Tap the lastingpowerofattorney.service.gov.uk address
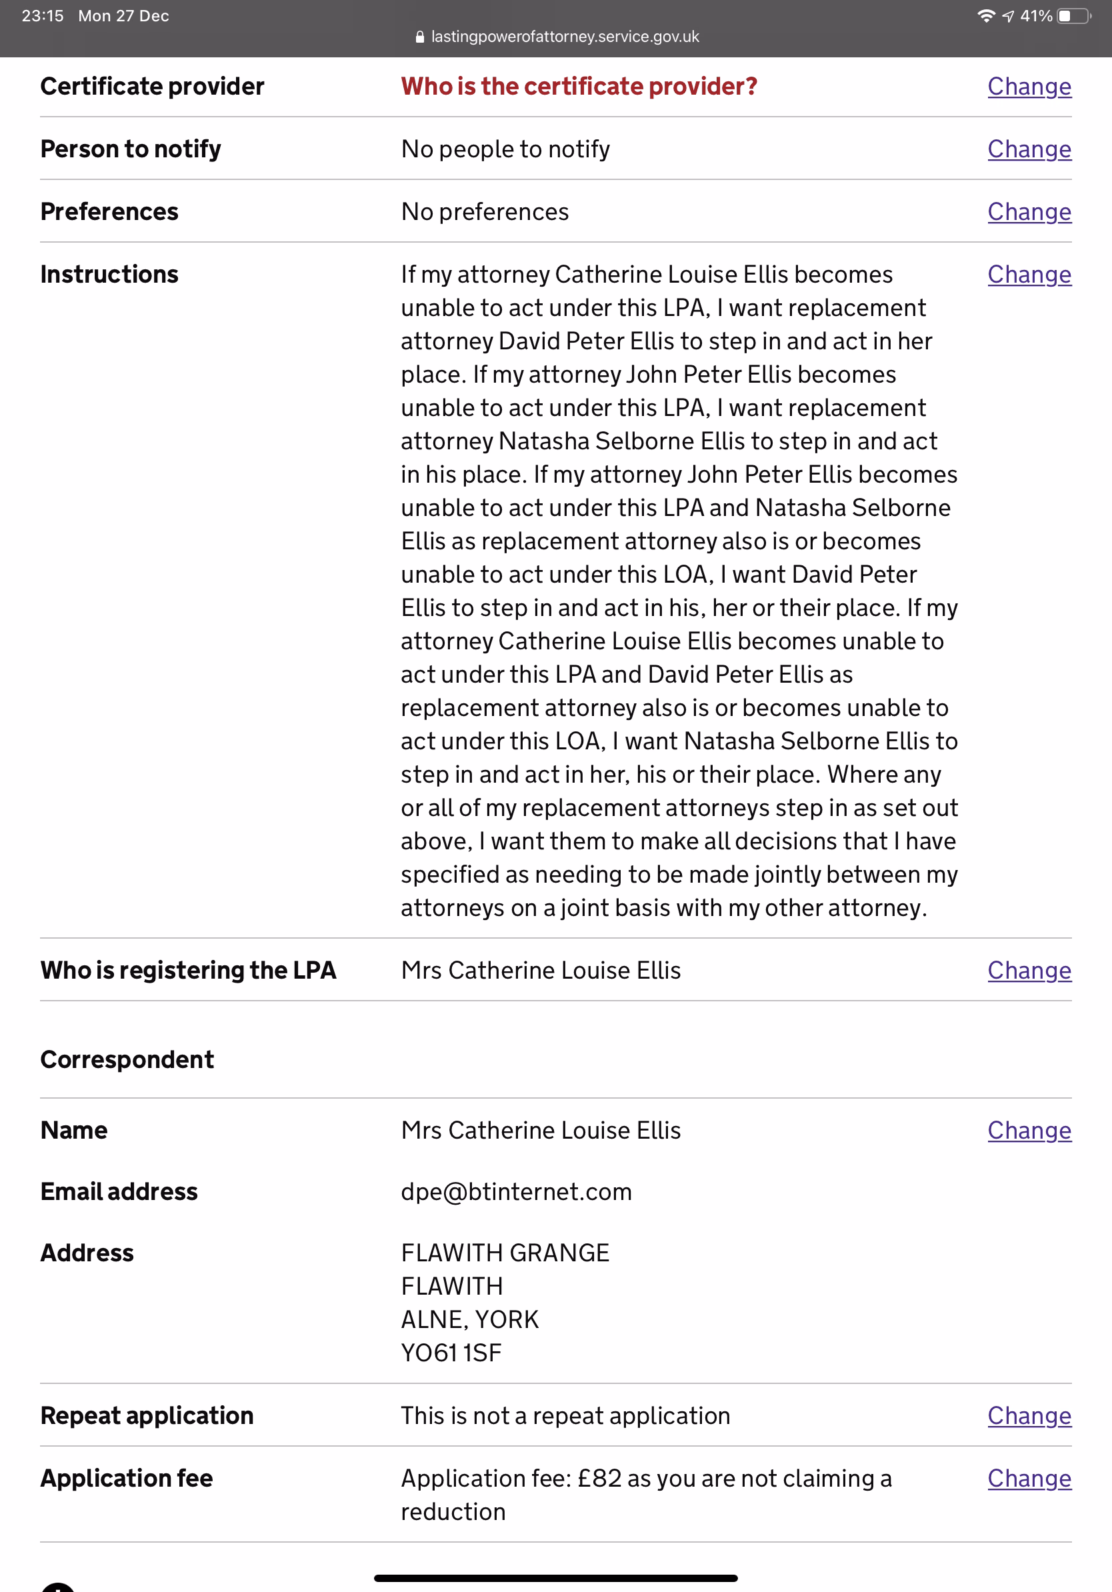The width and height of the screenshot is (1112, 1592). [564, 37]
